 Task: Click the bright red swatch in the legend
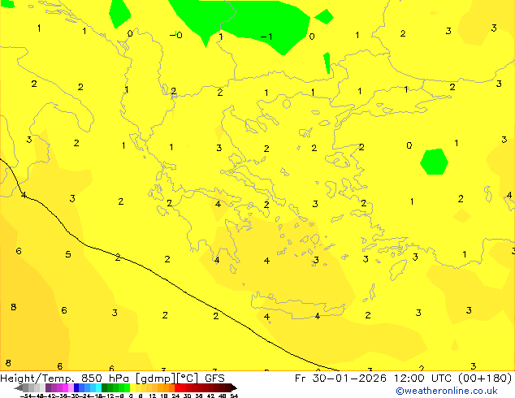tap(178, 388)
